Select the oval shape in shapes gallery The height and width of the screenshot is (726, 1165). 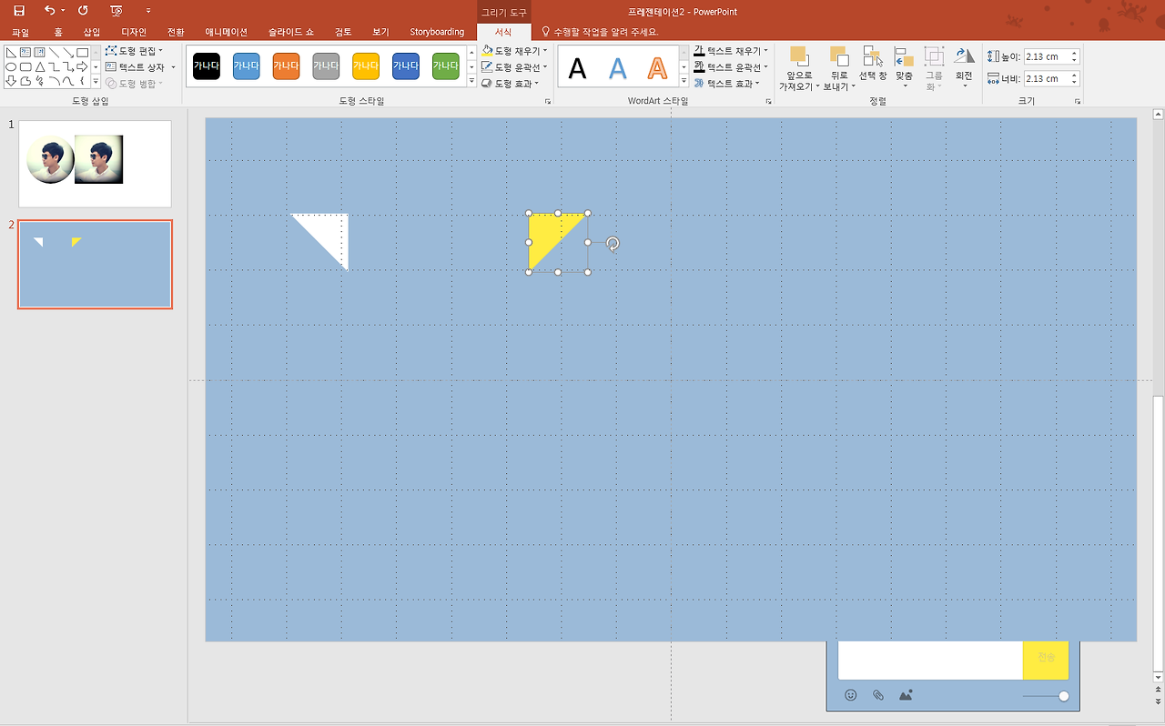11,66
